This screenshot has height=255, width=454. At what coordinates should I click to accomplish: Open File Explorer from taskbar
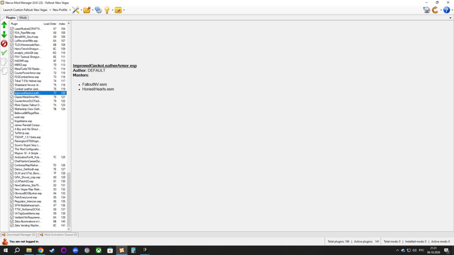pyautogui.click(x=29, y=250)
